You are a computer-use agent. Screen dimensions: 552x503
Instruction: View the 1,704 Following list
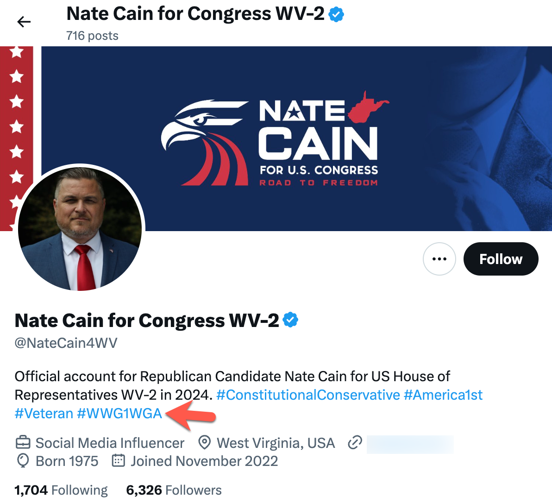(x=61, y=490)
